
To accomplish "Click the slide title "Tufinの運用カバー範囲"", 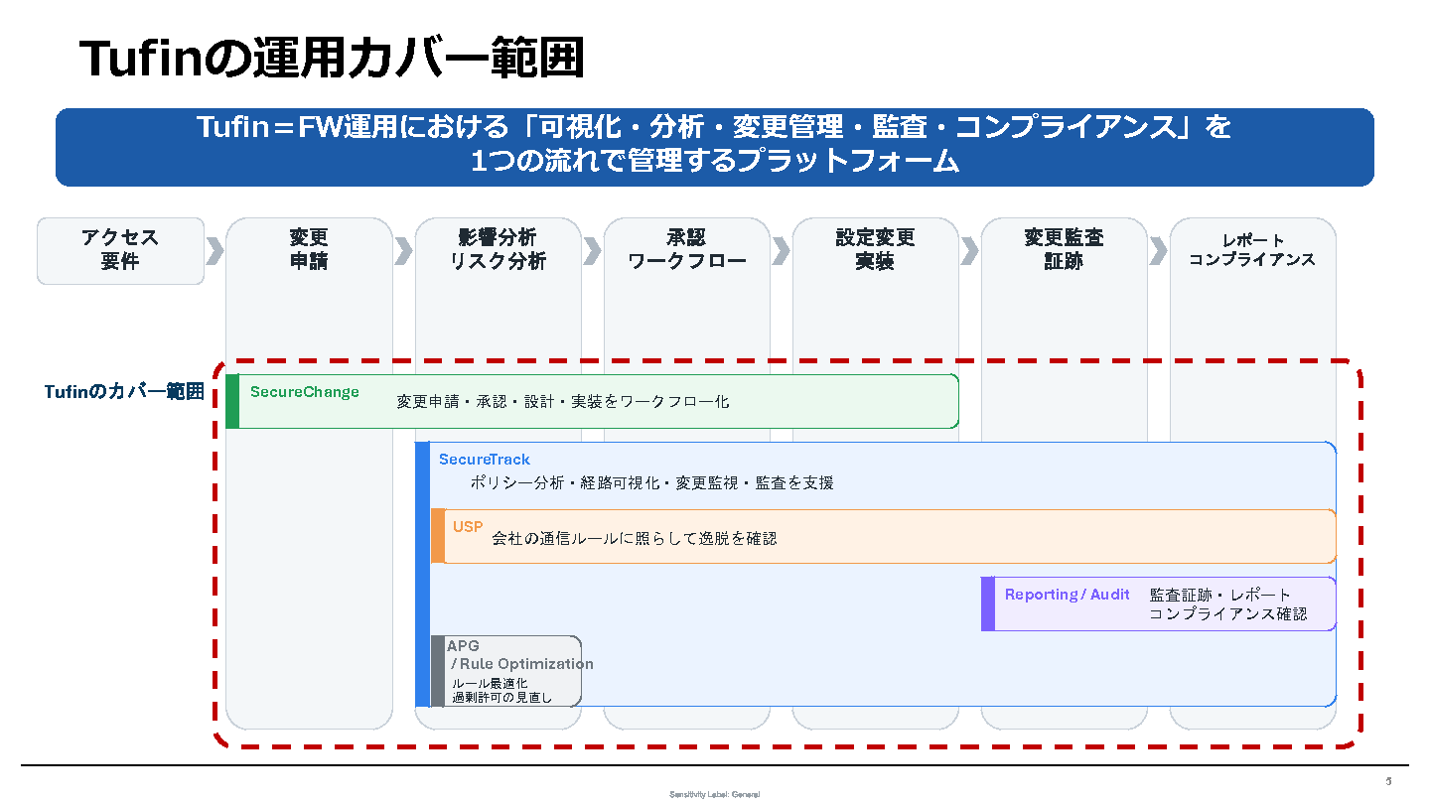I will click(x=331, y=58).
